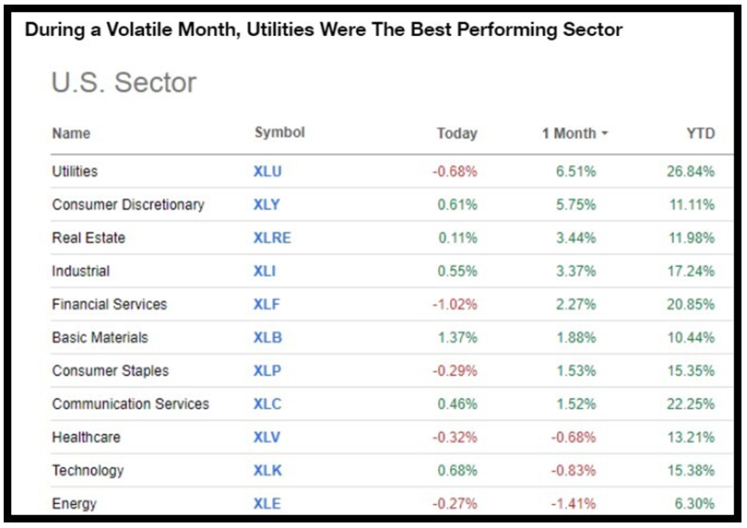
Task: Select the Utilities sector row name
Action: point(75,172)
